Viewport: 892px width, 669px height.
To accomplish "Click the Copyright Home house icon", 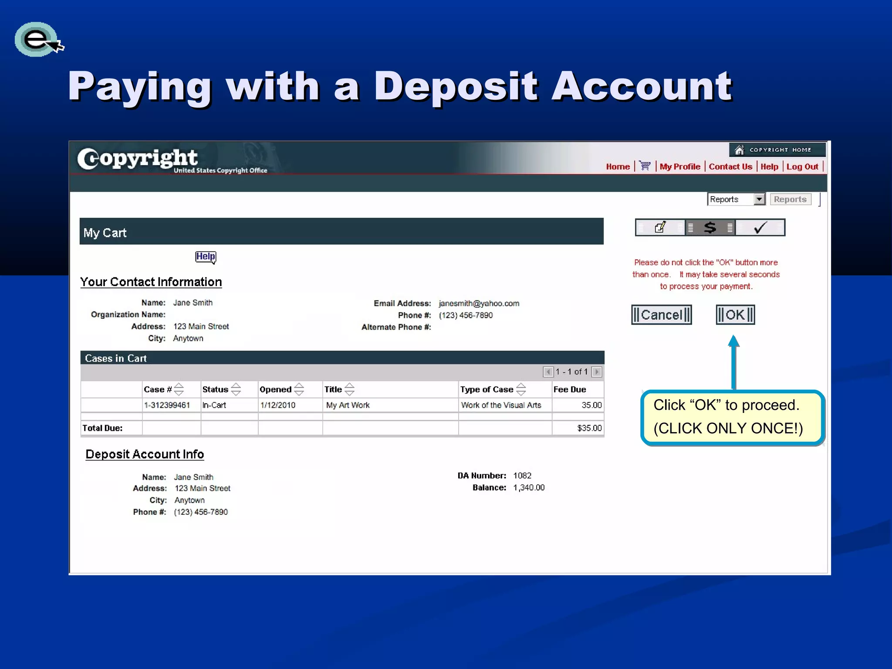I will tap(739, 150).
